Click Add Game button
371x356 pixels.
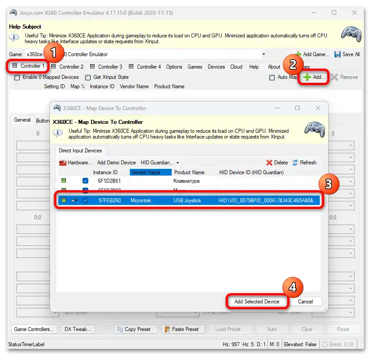click(313, 54)
